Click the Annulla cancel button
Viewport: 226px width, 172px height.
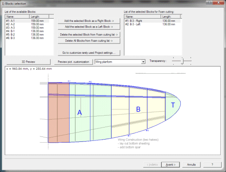(x=191, y=164)
